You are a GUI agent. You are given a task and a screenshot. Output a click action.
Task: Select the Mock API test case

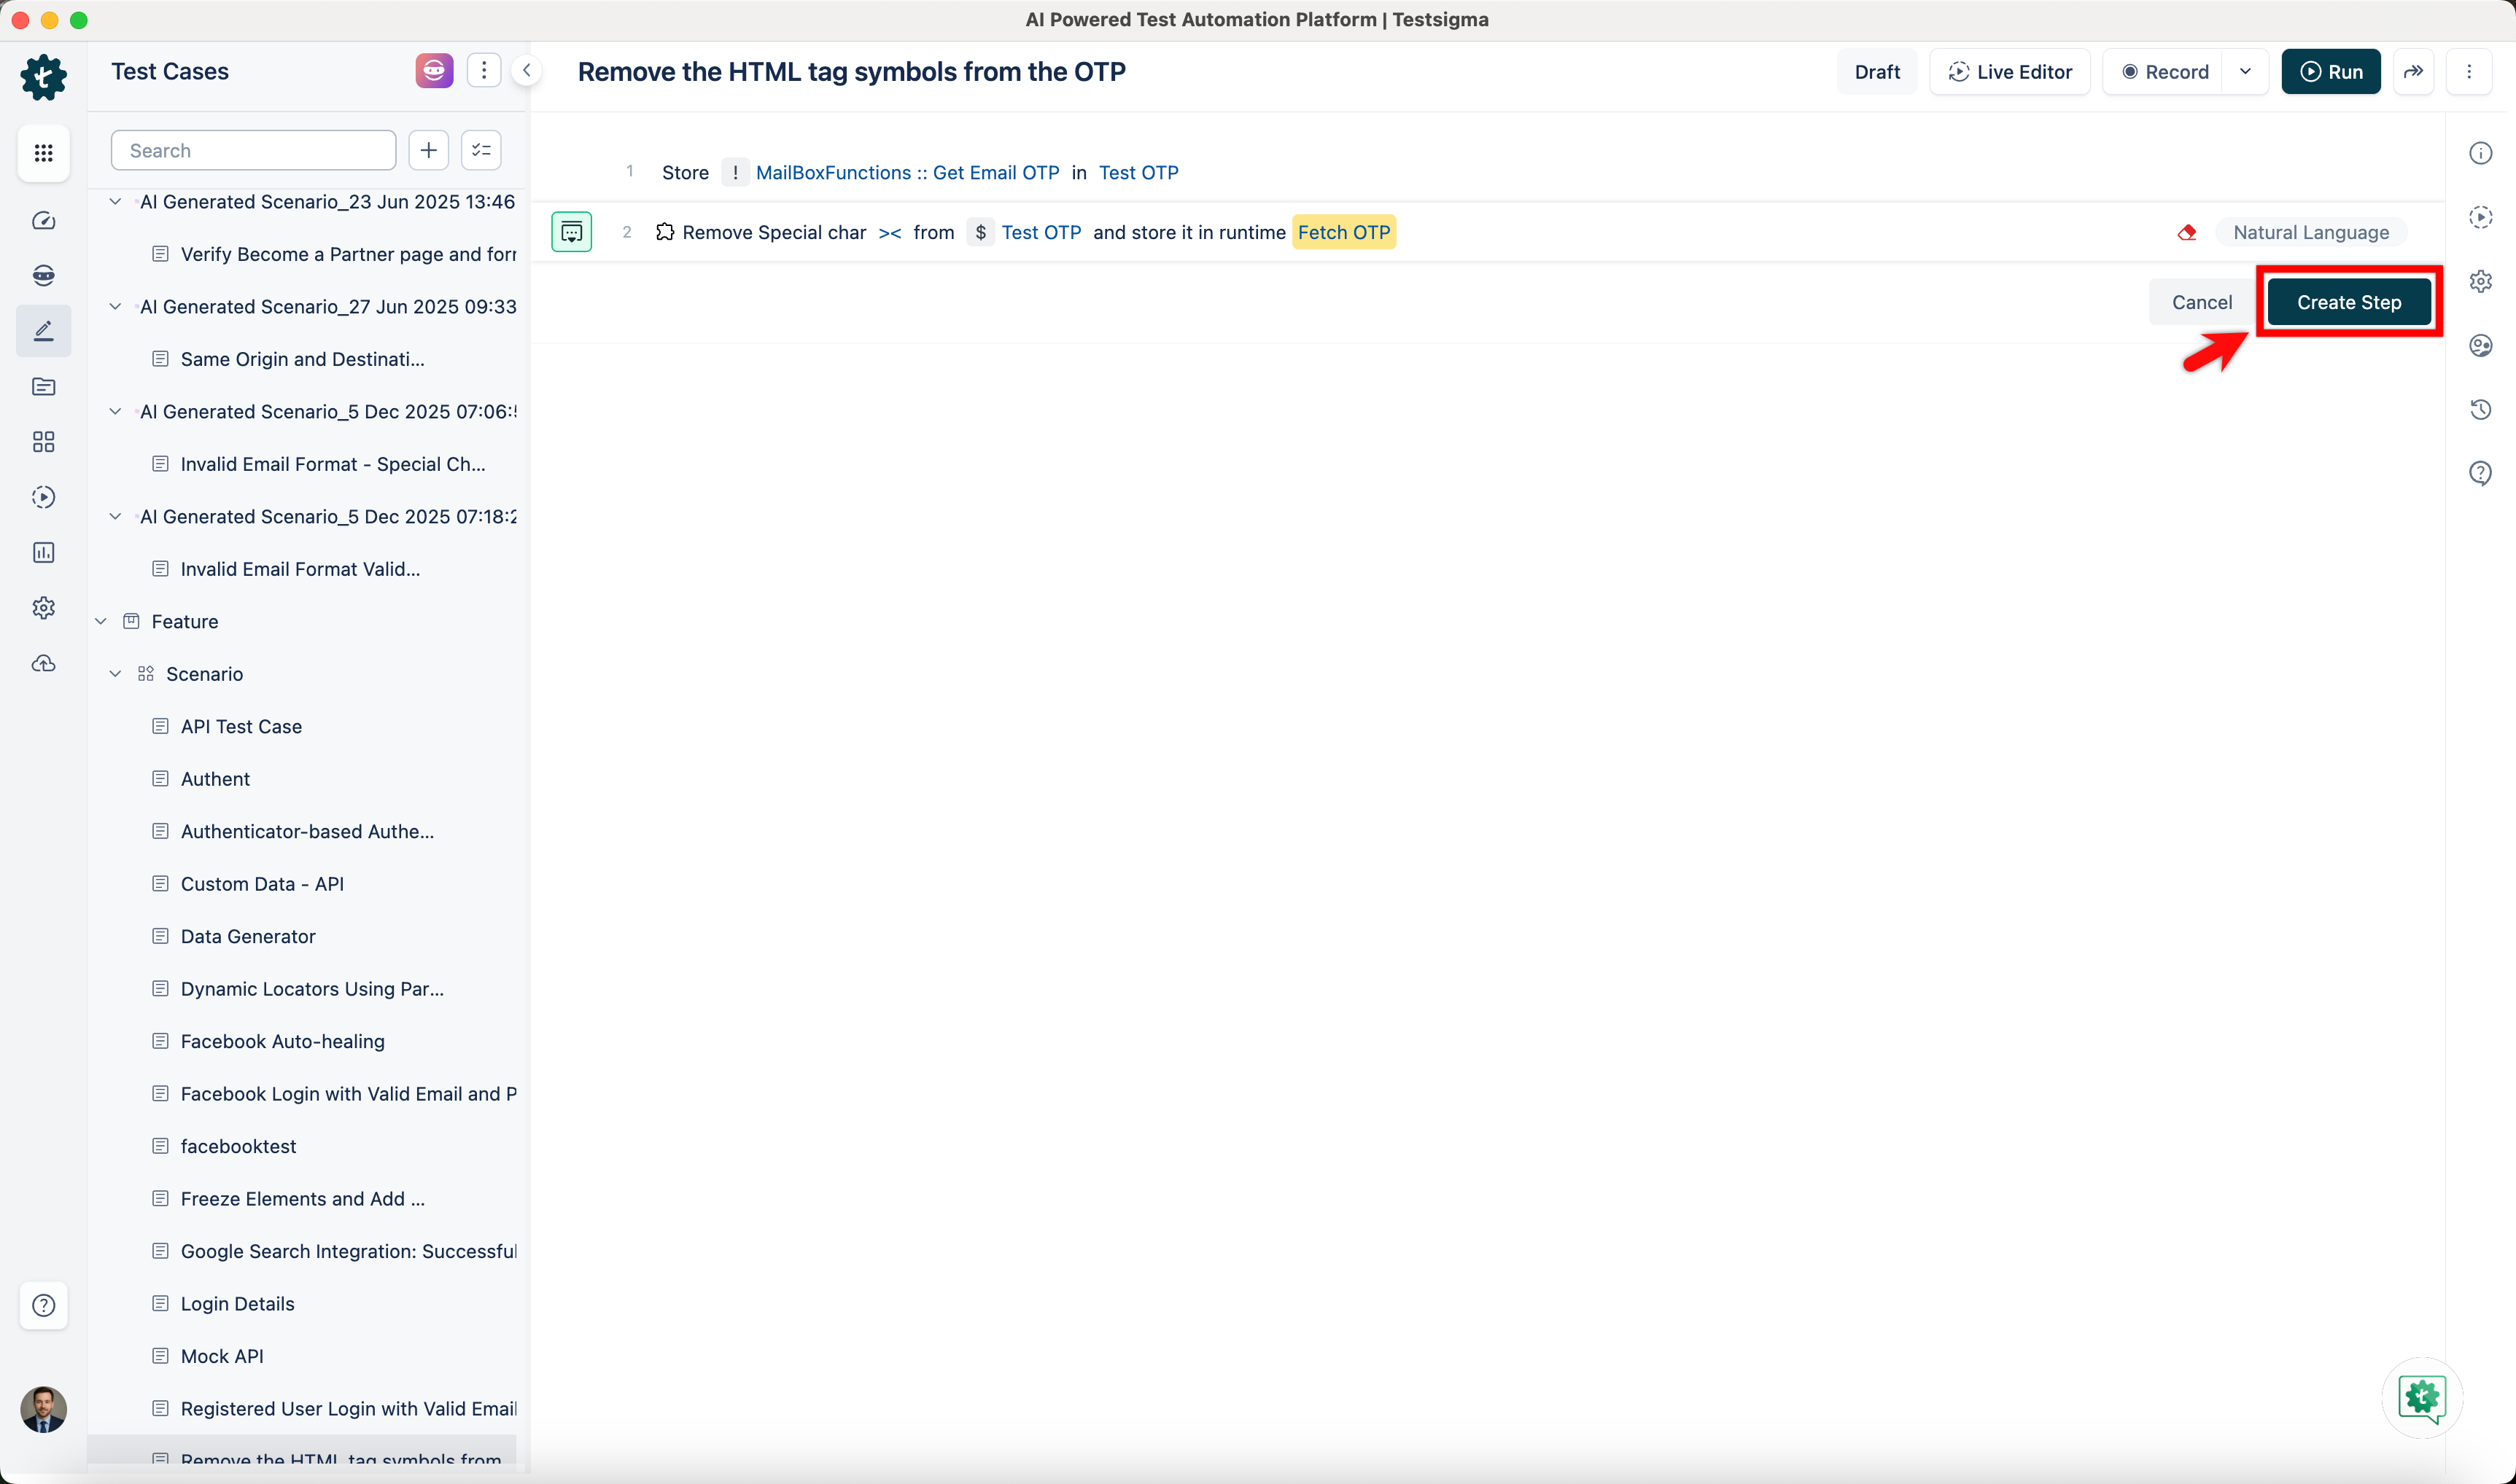(222, 1356)
